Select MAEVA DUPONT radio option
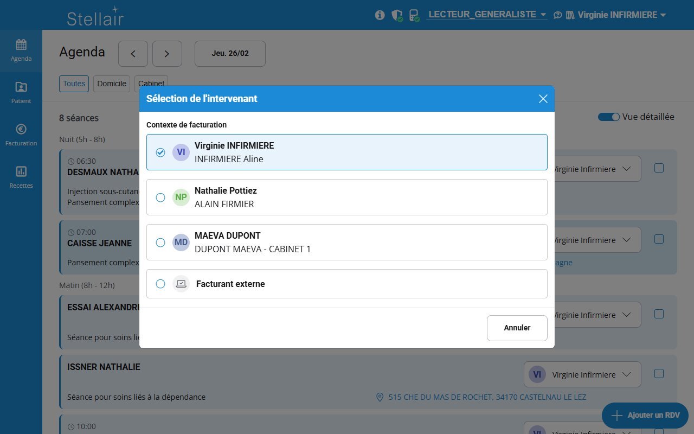Image resolution: width=694 pixels, height=434 pixels. (160, 242)
